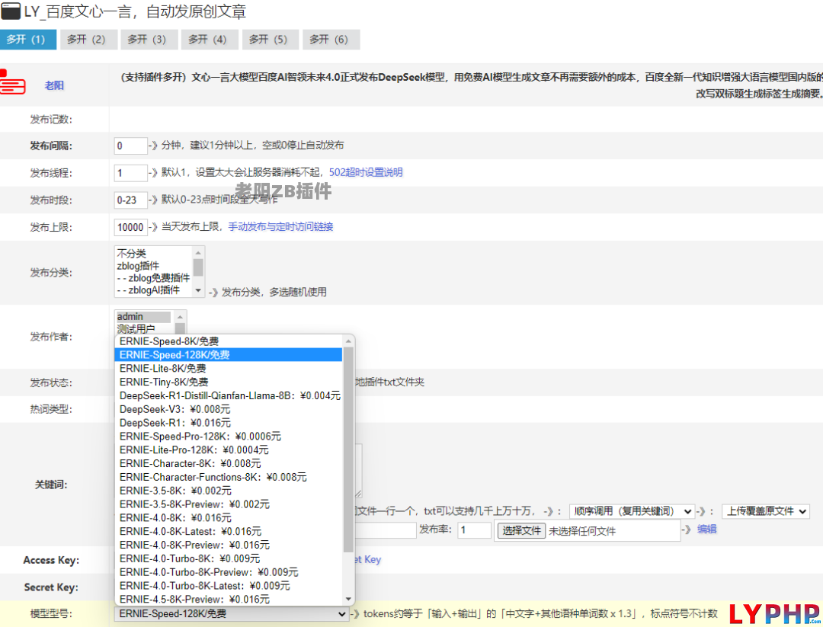Collapse the 模型型号 model dropdown
Image resolution: width=823 pixels, height=627 pixels.
232,614
